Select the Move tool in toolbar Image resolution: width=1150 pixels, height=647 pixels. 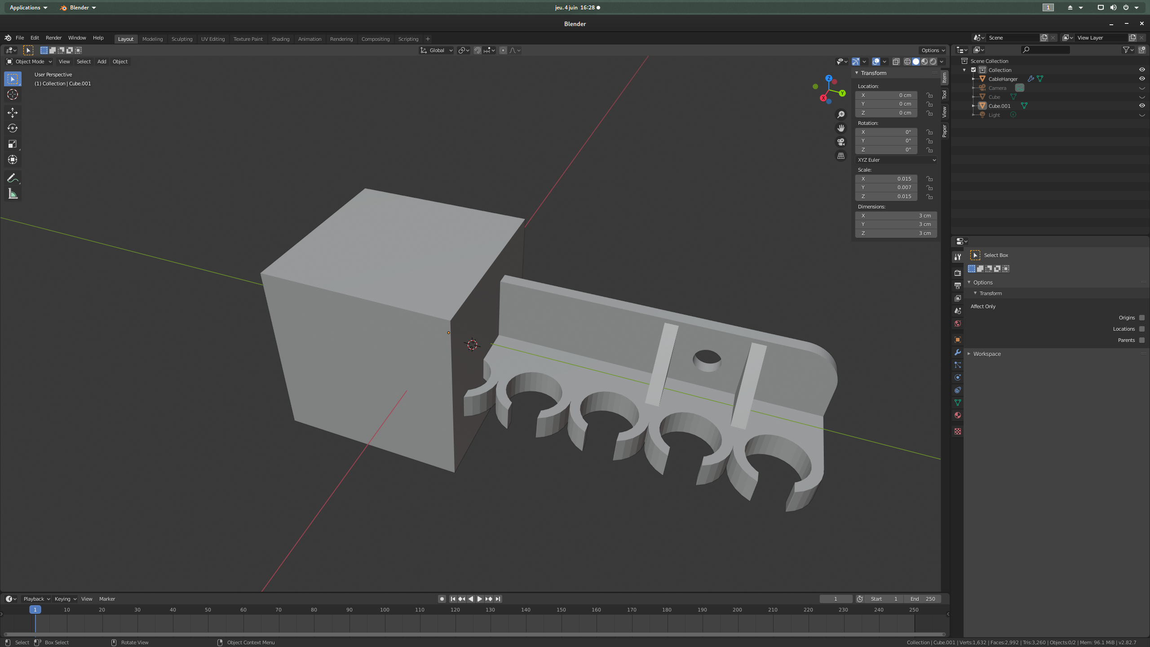tap(13, 112)
